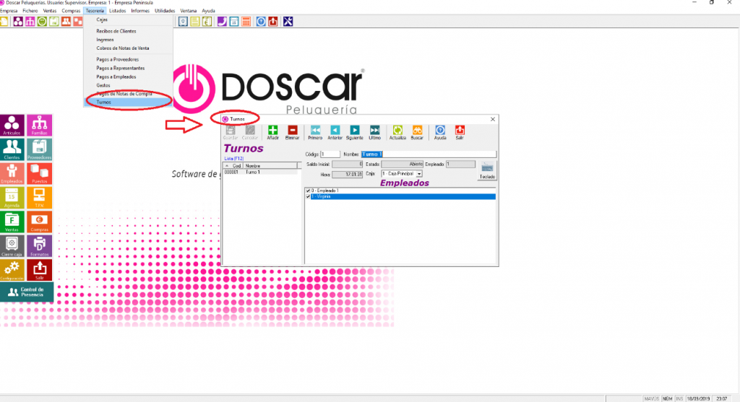The height and width of the screenshot is (402, 740).
Task: Open the Agenda calendar tile
Action: (x=12, y=198)
